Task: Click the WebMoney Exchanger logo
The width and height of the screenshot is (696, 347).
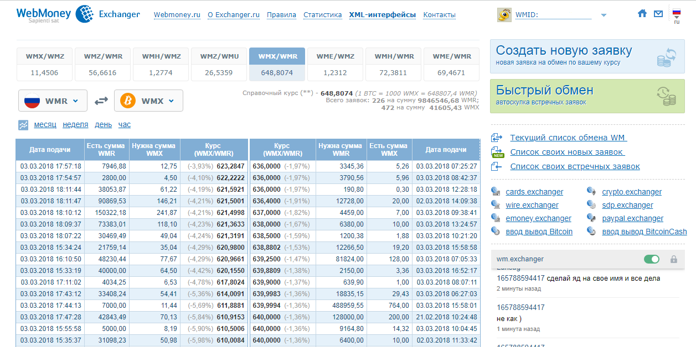Action: pos(78,14)
